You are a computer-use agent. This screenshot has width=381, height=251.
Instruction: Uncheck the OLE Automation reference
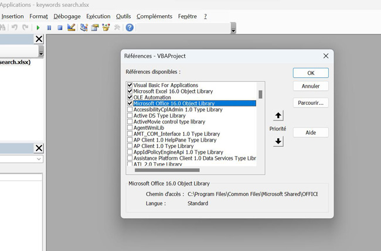[x=130, y=97]
